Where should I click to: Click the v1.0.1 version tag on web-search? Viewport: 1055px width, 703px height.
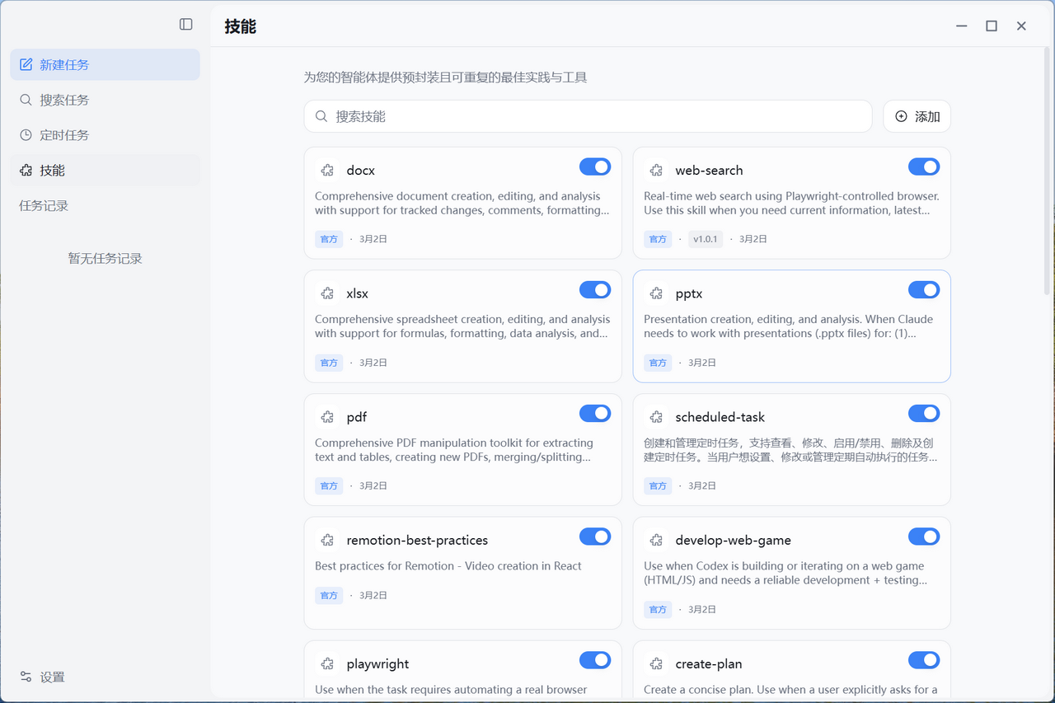pyautogui.click(x=706, y=239)
